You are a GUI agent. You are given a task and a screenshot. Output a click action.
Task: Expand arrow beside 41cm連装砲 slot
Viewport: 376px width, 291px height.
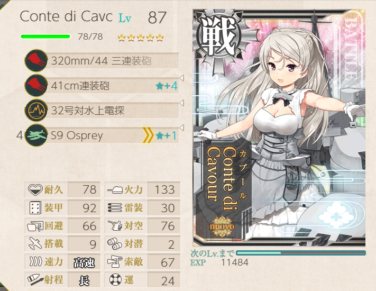(182, 78)
